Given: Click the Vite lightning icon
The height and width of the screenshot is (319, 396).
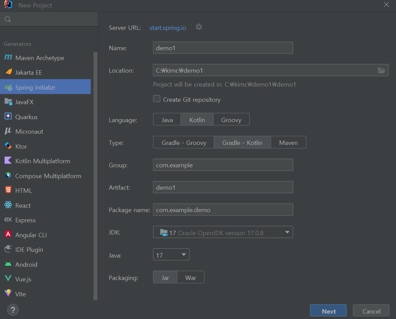Looking at the screenshot, I should (8, 293).
